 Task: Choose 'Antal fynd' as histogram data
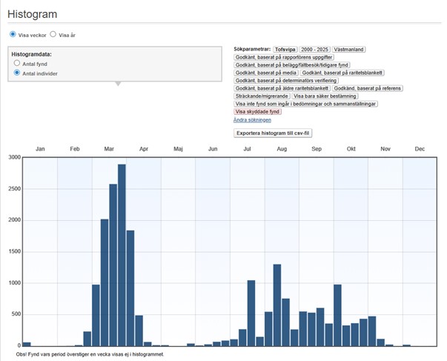coord(17,64)
